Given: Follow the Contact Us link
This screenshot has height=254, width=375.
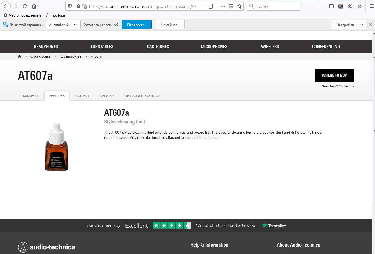Looking at the screenshot, I should tap(346, 86).
